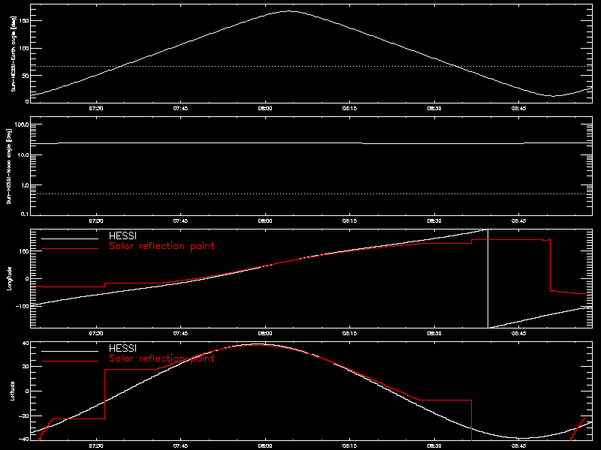Click white HESSI legend line in Longitude plot
This screenshot has width=601, height=450.
tap(70, 238)
